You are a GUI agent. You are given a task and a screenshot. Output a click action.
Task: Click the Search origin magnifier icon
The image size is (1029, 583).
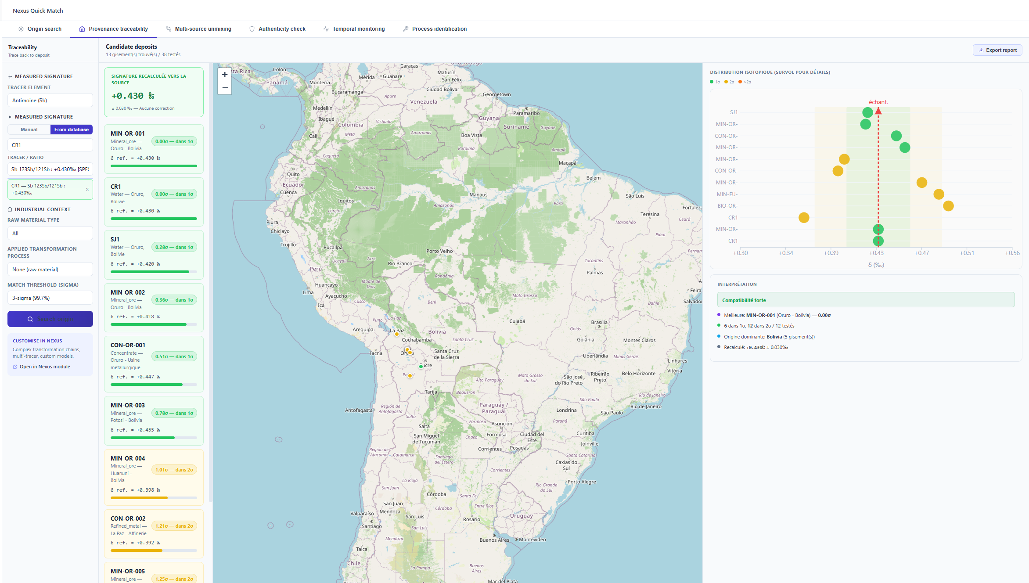(x=30, y=319)
